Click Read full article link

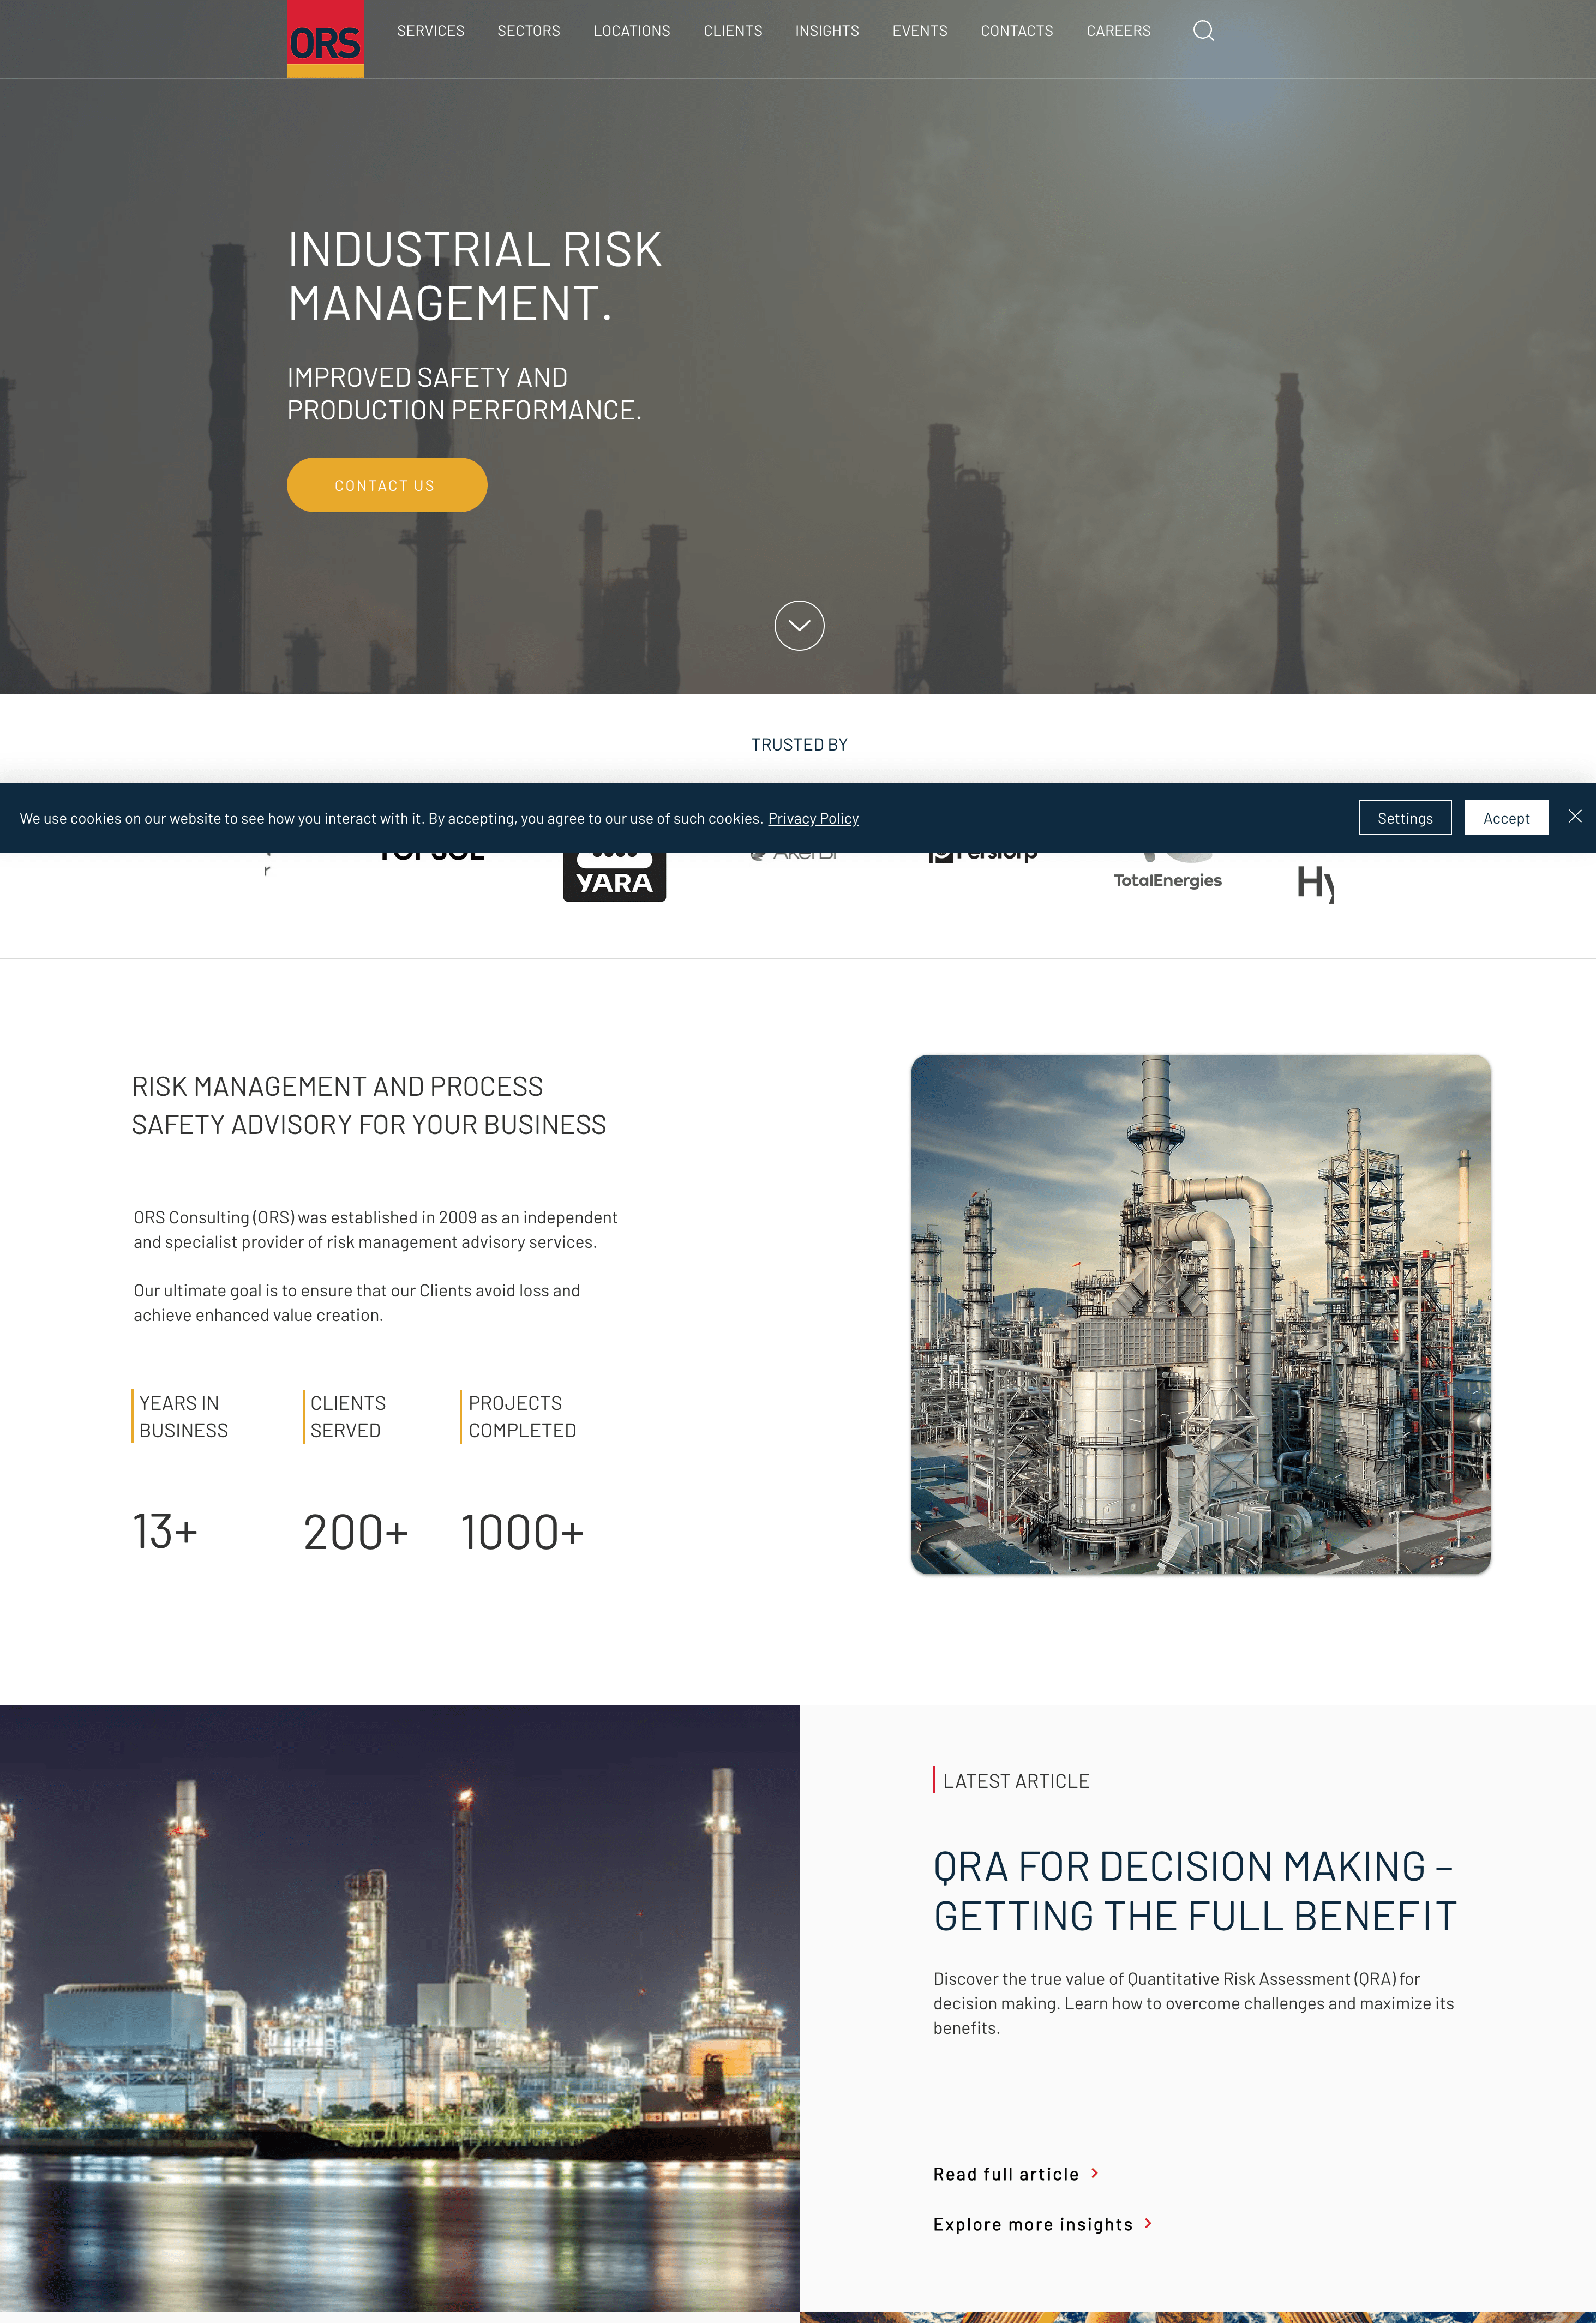(x=1005, y=2174)
